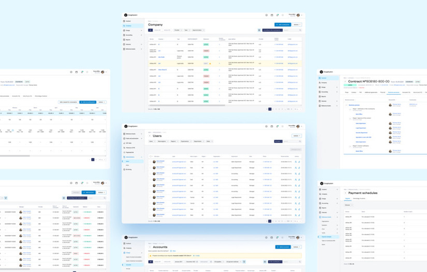
Task: Click the settings gear icon in the Company toolbar
Action: click(x=259, y=30)
